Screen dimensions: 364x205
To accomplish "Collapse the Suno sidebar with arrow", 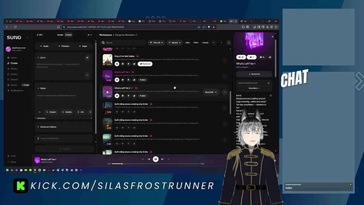I will tap(27, 38).
